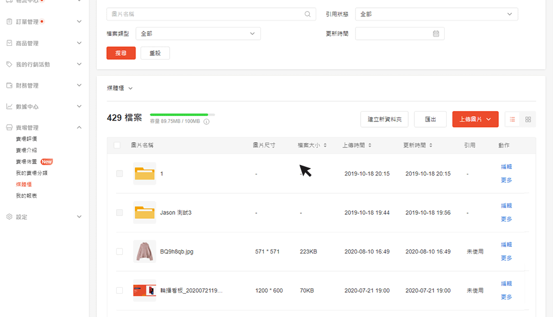This screenshot has height=317, width=553.
Task: Toggle the select-all checkbox in table header
Action: coord(117,145)
